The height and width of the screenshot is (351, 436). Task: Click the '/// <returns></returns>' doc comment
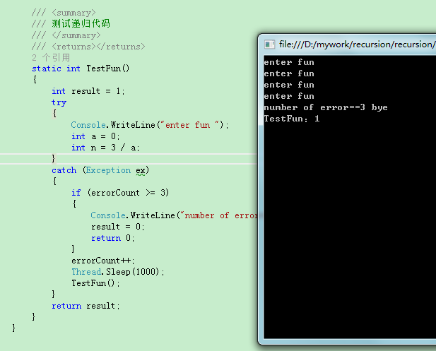click(88, 47)
